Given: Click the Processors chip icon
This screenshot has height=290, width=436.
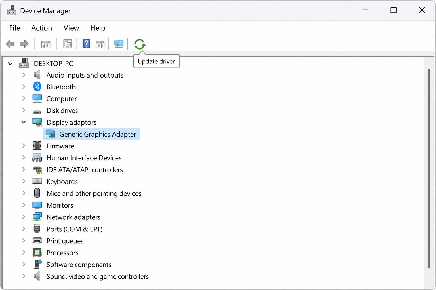Looking at the screenshot, I should coord(37,252).
